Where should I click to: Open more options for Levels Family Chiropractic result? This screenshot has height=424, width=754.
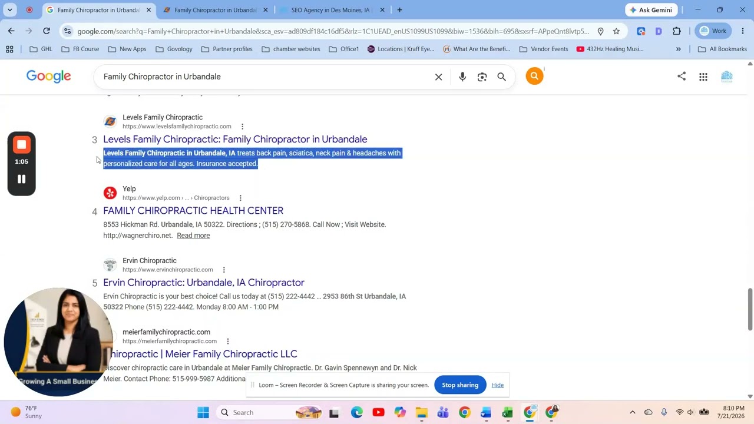[242, 127]
